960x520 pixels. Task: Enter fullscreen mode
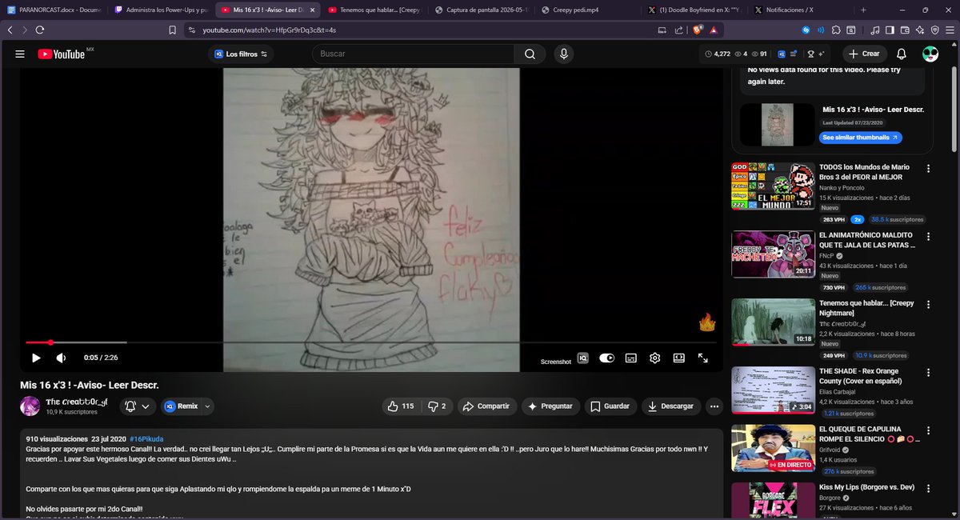pyautogui.click(x=703, y=358)
